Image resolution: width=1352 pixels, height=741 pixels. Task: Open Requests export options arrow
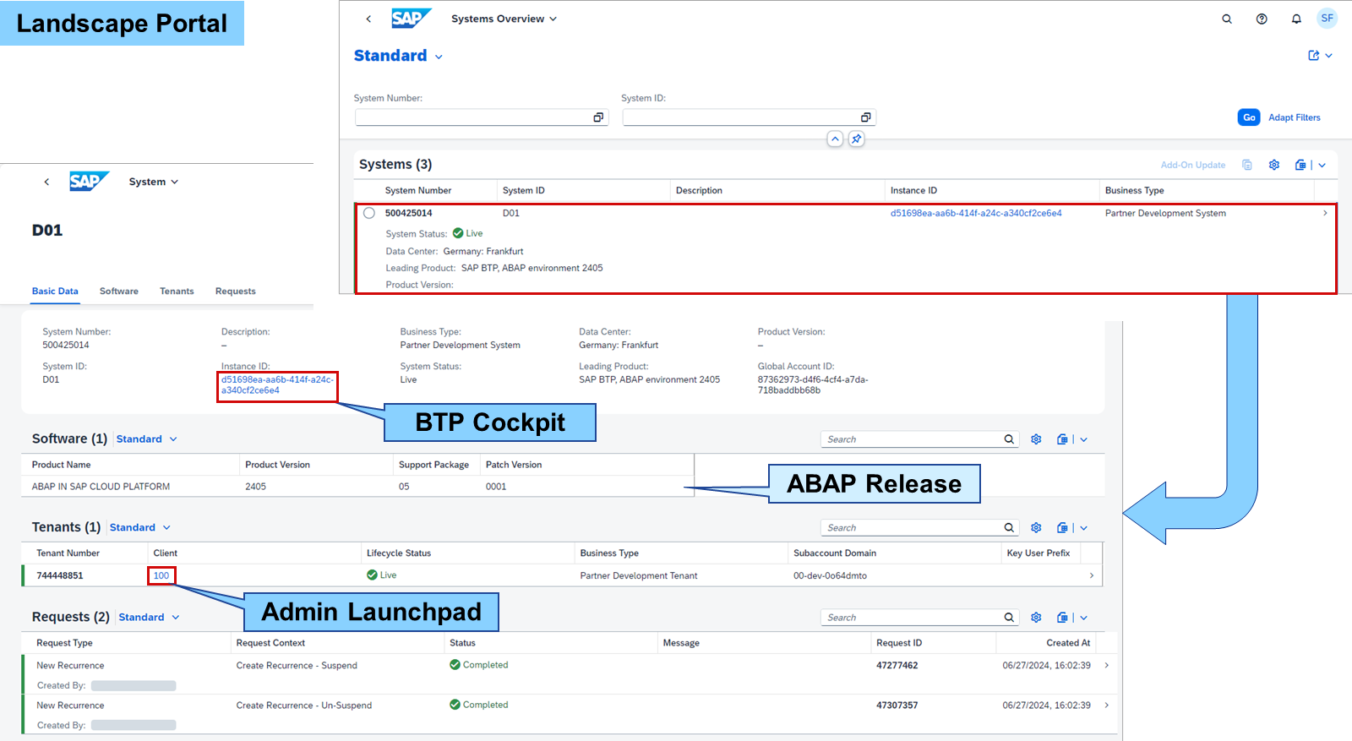(1084, 618)
